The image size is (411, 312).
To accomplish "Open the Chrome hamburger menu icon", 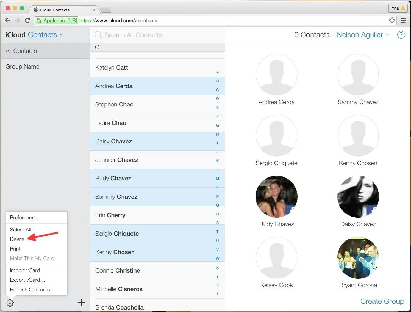I will 404,21.
